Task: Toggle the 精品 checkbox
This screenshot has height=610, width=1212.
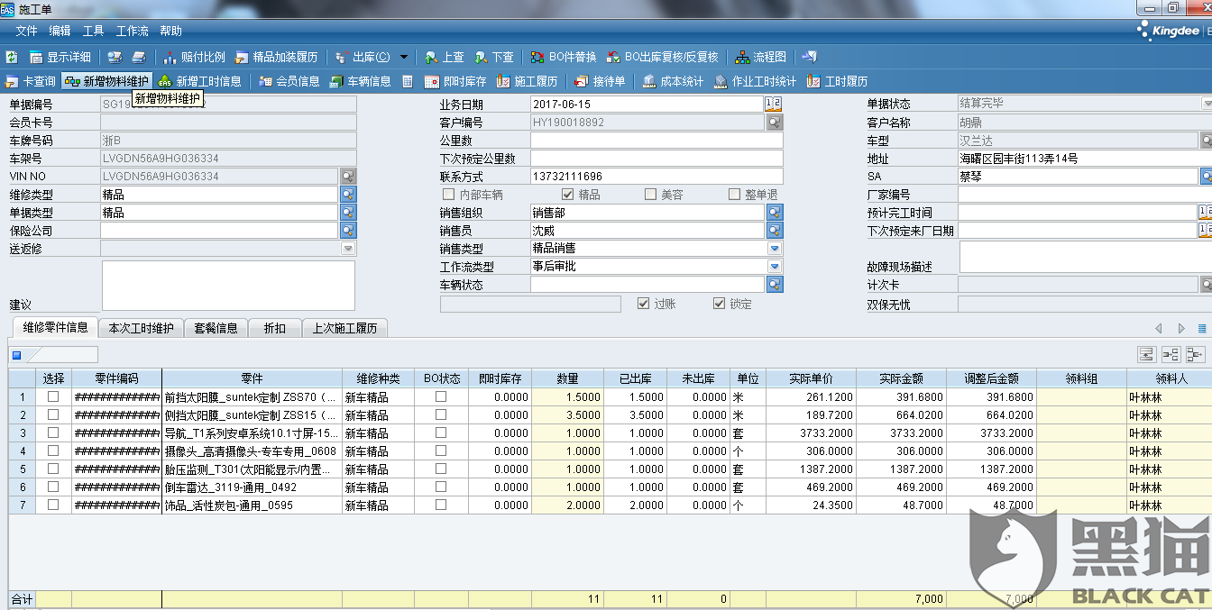Action: (x=567, y=195)
